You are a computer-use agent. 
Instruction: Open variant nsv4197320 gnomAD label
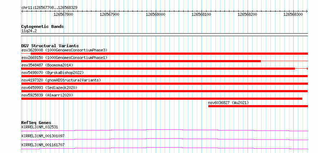pyautogui.click(x=61, y=80)
